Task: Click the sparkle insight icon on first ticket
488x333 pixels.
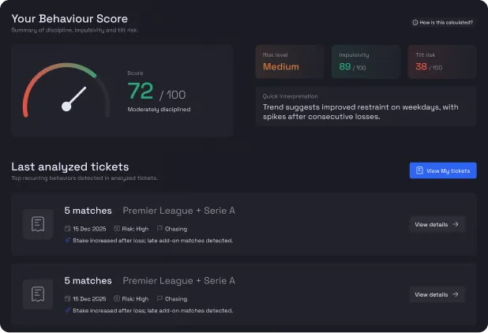Action: (67, 240)
